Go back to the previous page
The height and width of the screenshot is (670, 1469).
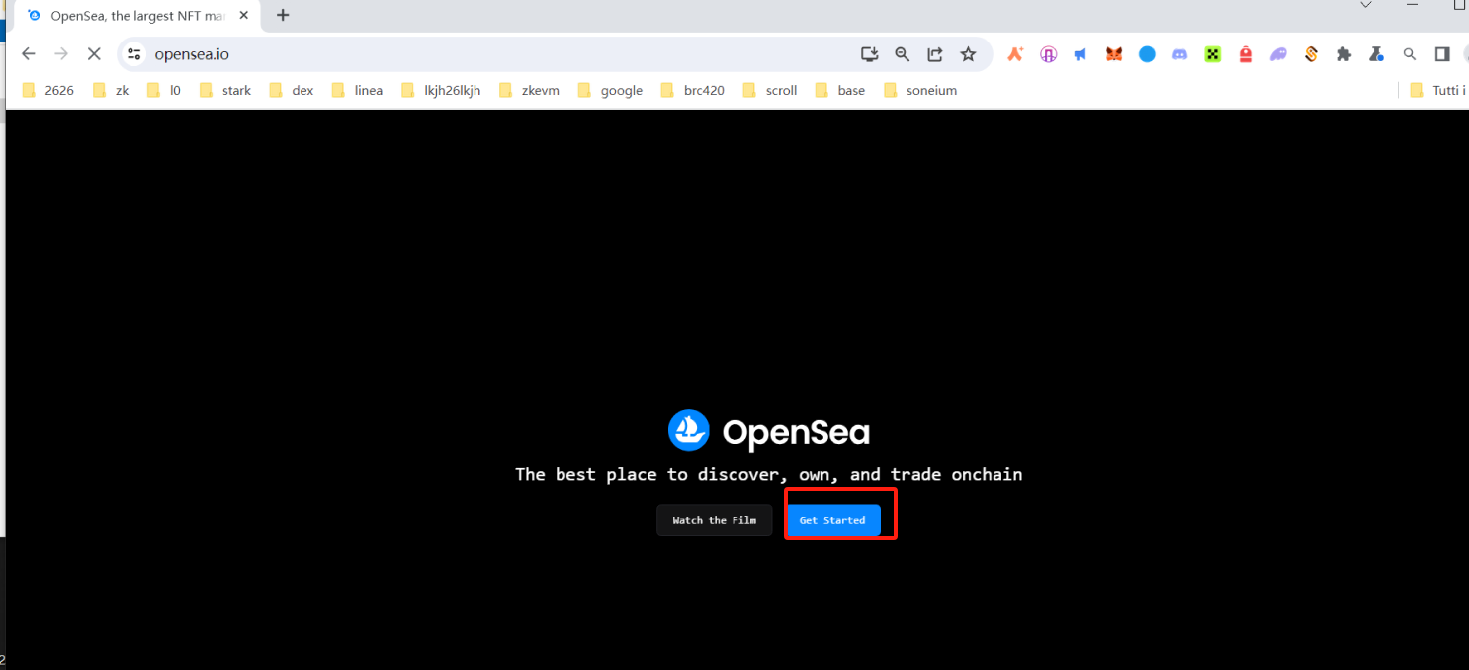29,54
